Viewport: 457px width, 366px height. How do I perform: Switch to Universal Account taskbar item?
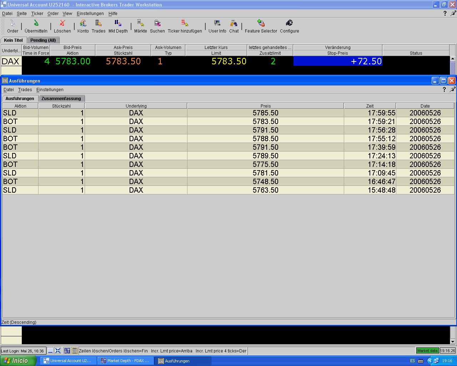[68, 361]
